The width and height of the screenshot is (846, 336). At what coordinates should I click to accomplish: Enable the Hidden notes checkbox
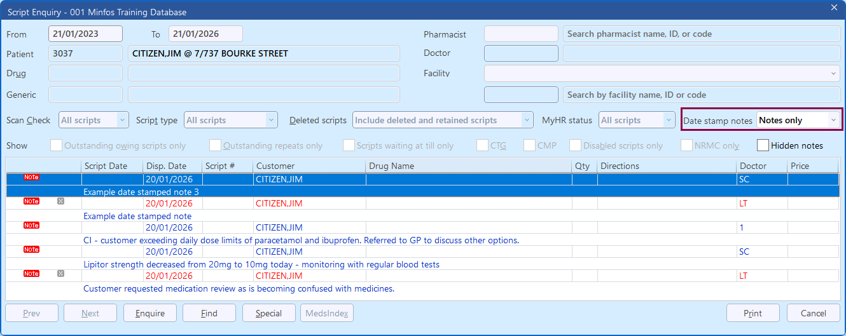tap(763, 145)
